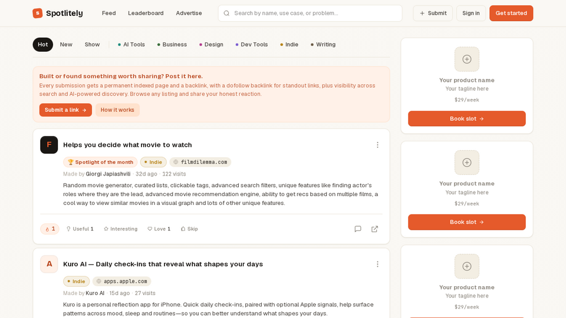Filter by Design category
This screenshot has width=566, height=318.
[x=211, y=45]
